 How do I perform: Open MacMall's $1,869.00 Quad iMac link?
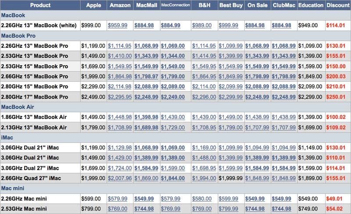point(146,178)
